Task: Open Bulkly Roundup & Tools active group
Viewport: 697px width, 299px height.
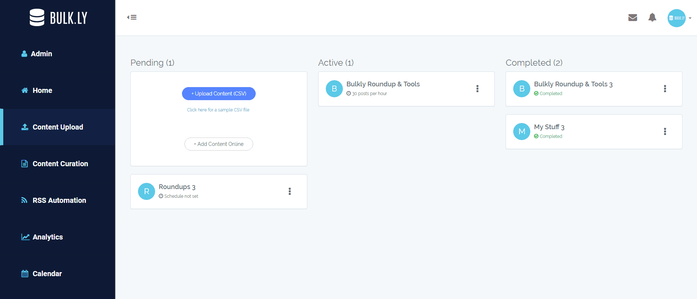Action: click(383, 84)
